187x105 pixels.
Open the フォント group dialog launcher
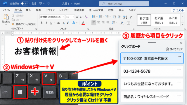point(88,29)
